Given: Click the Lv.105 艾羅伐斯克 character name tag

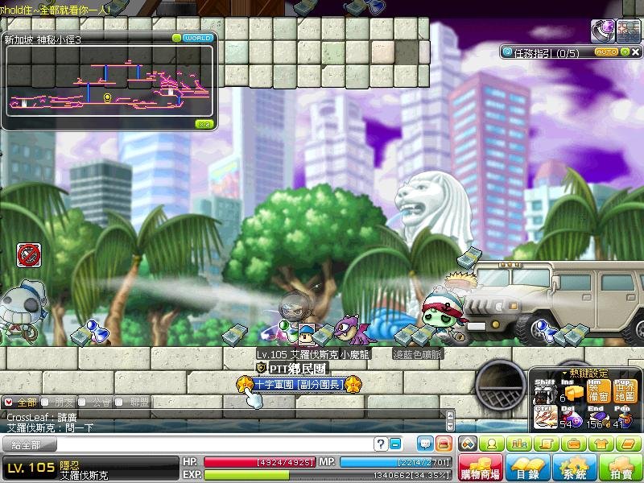Looking at the screenshot, I should (297, 354).
